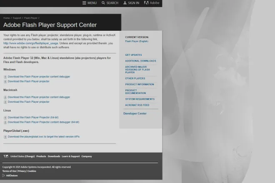Open PRODUCT DOCUMENTATION in the sidebar
Image resolution: width=275 pixels, height=183 pixels.
[135, 92]
